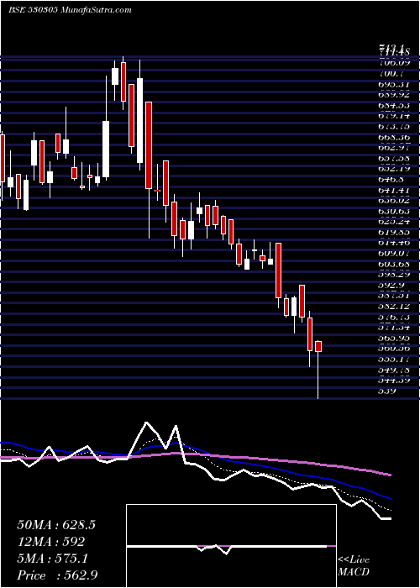Image resolution: width=420 pixels, height=588 pixels.
Task: Select the 700.7 price axis label
Action: (x=391, y=74)
